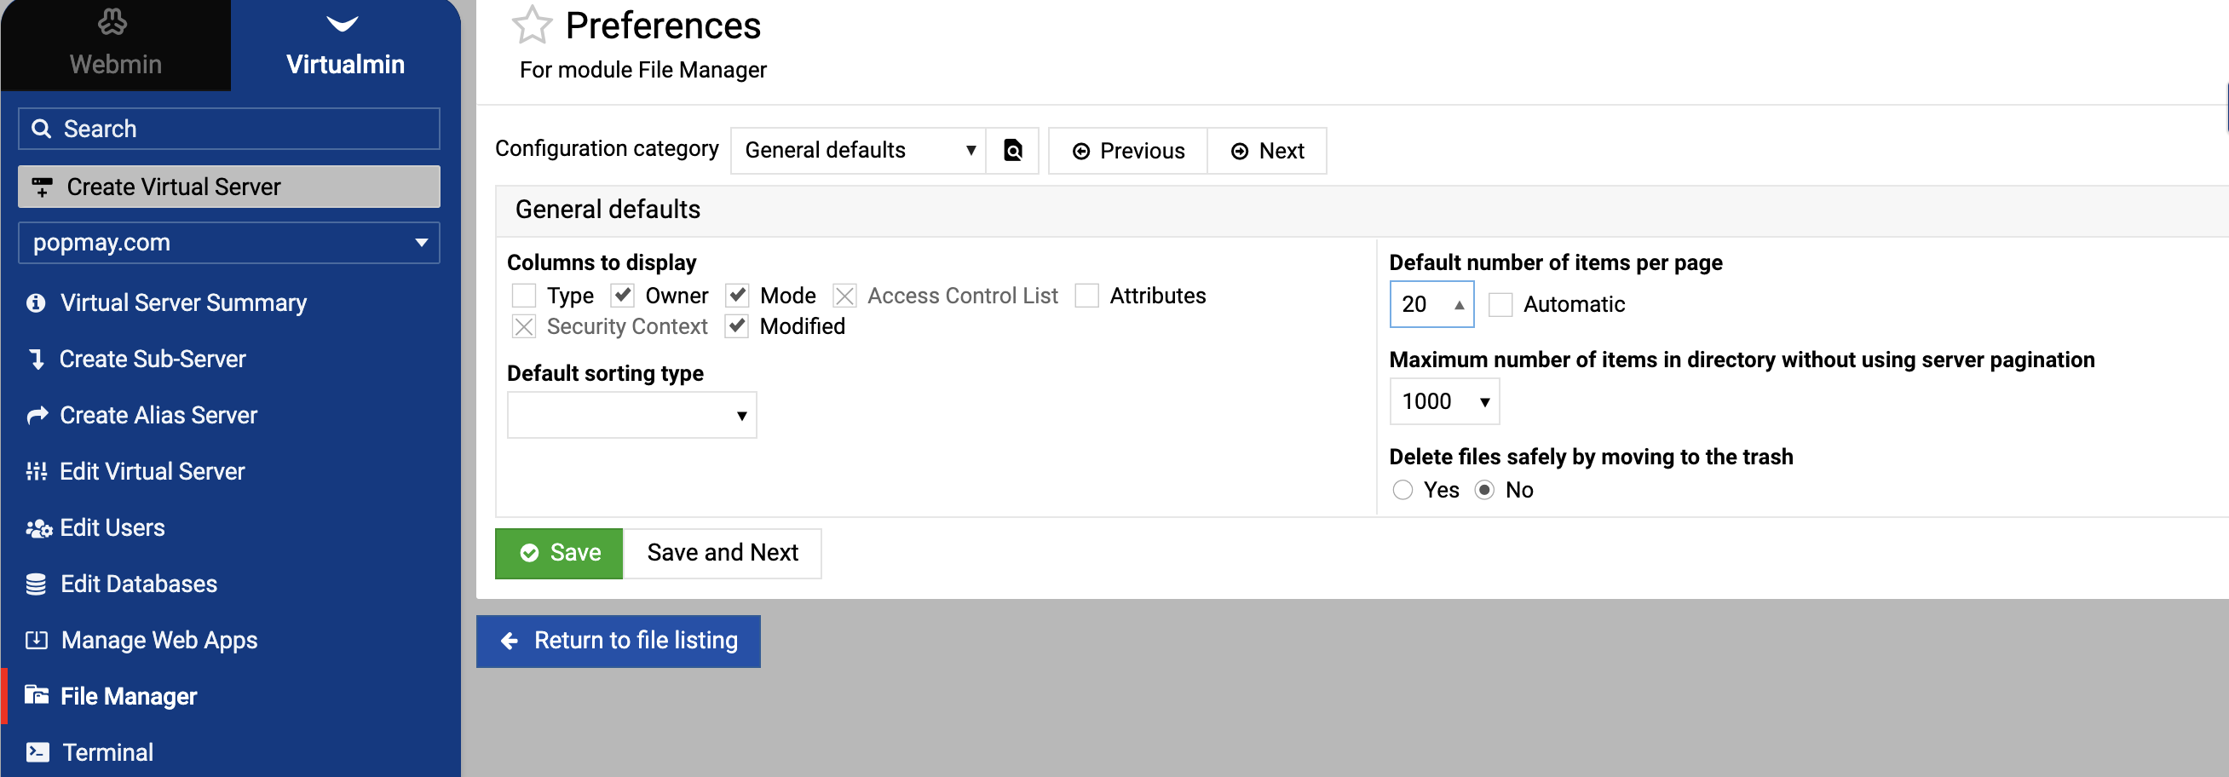Image resolution: width=2229 pixels, height=777 pixels.
Task: Click the favorite star icon beside Preferences
Action: (x=532, y=25)
